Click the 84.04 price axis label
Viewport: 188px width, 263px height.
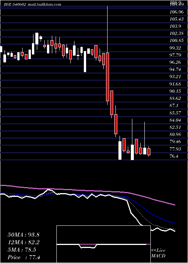coord(175,120)
